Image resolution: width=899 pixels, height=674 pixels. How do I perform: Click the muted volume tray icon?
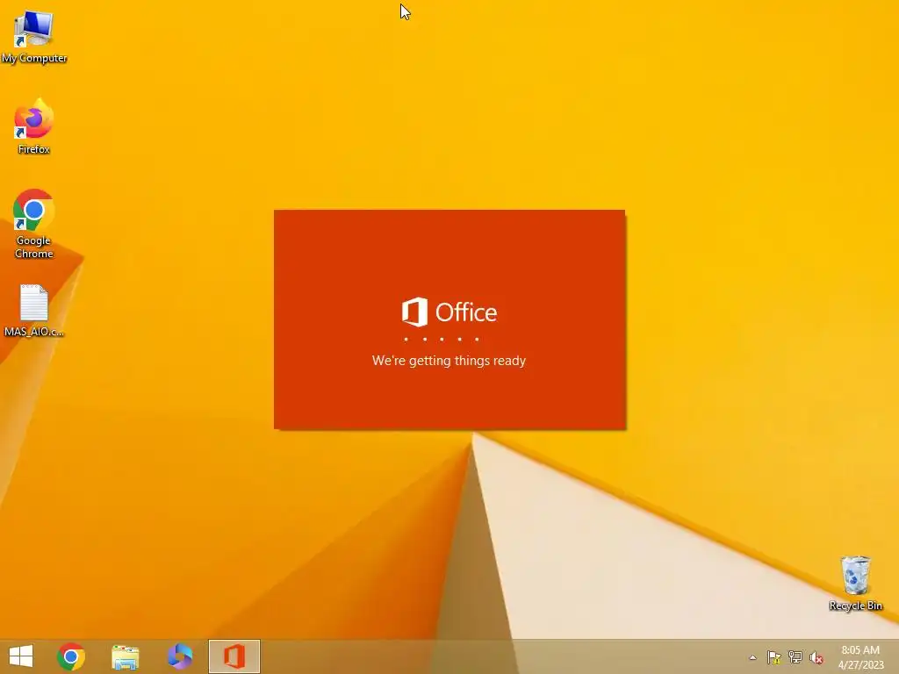pyautogui.click(x=816, y=657)
